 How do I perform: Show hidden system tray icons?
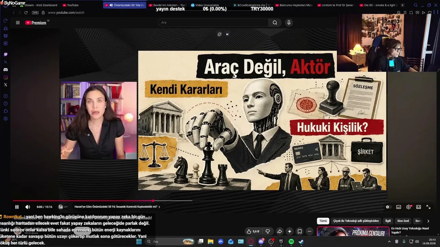[389, 242]
